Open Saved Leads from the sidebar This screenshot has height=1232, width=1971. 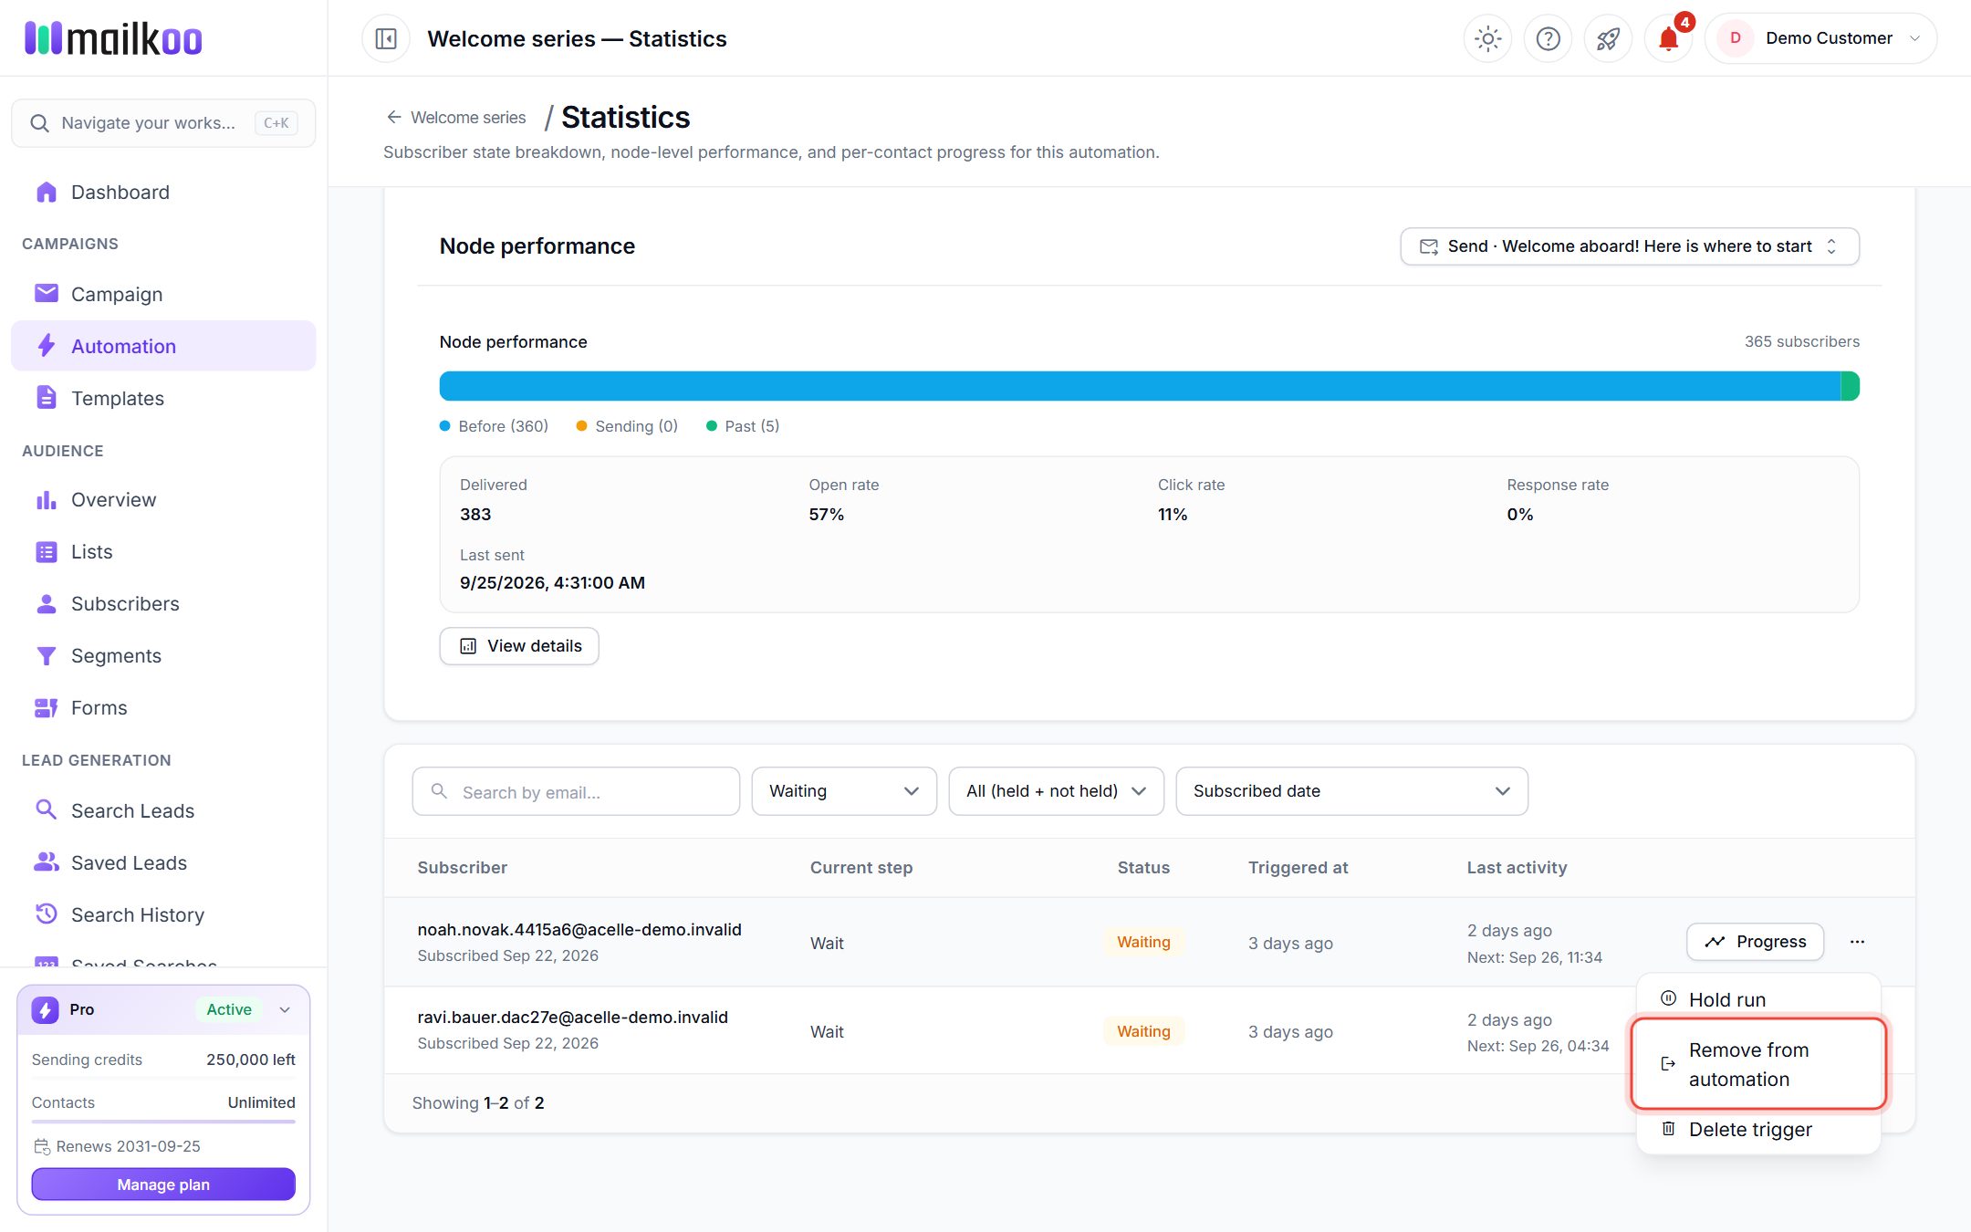[163, 862]
